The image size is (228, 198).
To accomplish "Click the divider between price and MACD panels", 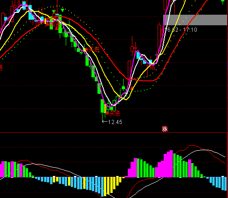I will tap(114, 132).
